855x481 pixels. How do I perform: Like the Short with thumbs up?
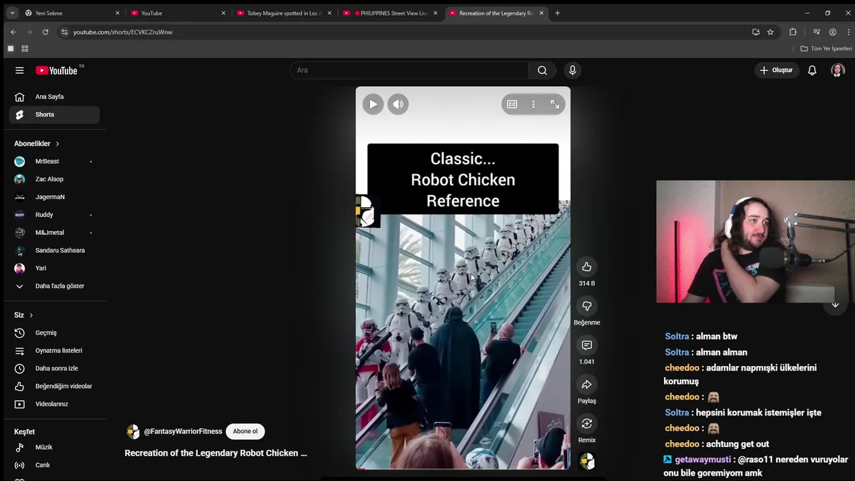(x=586, y=267)
